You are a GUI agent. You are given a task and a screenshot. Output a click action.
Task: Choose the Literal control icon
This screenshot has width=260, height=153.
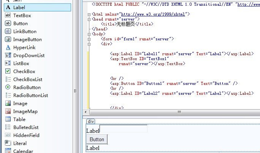click(x=8, y=143)
